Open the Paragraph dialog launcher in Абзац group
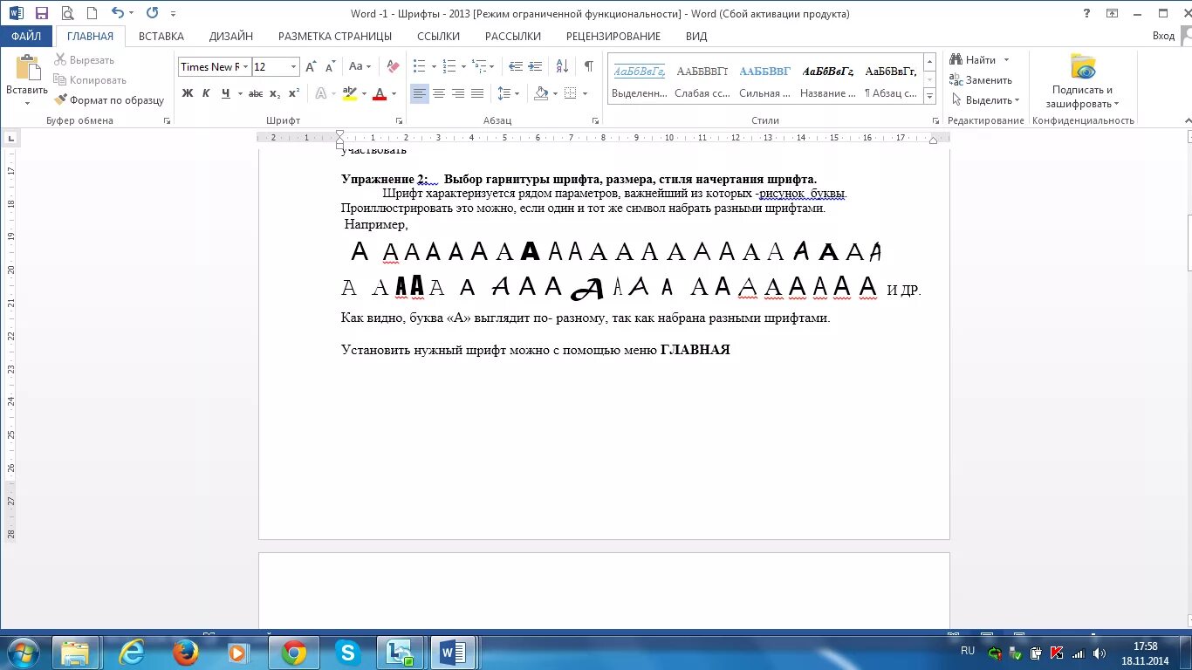1192x670 pixels. pyautogui.click(x=595, y=121)
